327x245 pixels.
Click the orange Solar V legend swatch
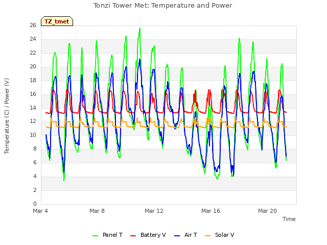(x=208, y=235)
